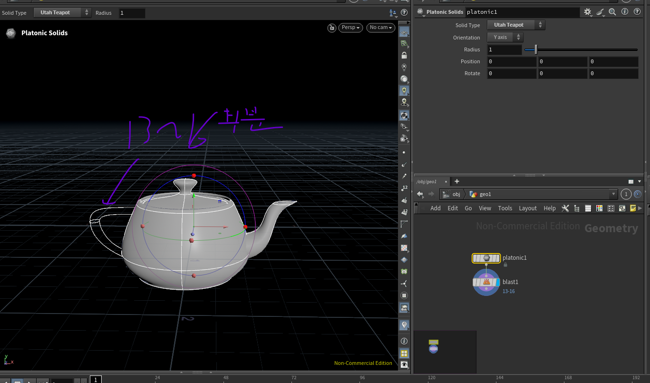This screenshot has width=650, height=383.
Task: Click the Radius slider handle
Action: click(536, 49)
